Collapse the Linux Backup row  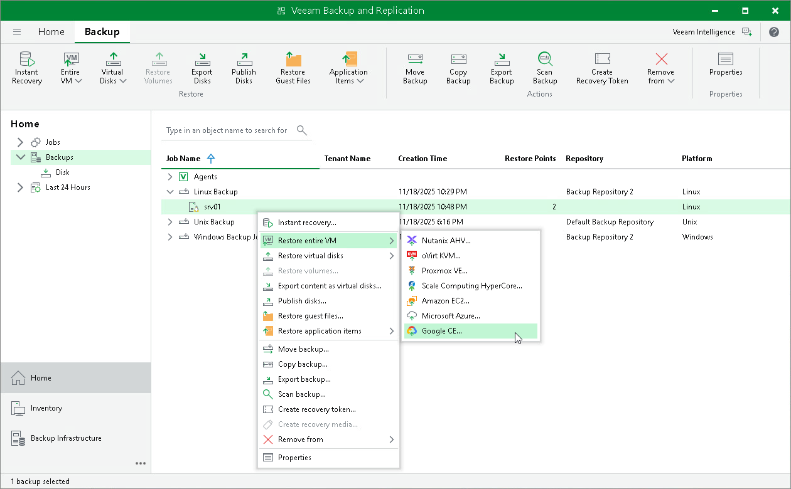coord(170,192)
